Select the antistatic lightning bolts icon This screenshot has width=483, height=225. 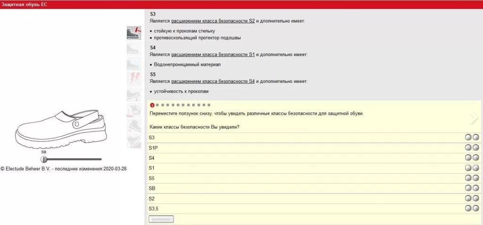coord(134,79)
